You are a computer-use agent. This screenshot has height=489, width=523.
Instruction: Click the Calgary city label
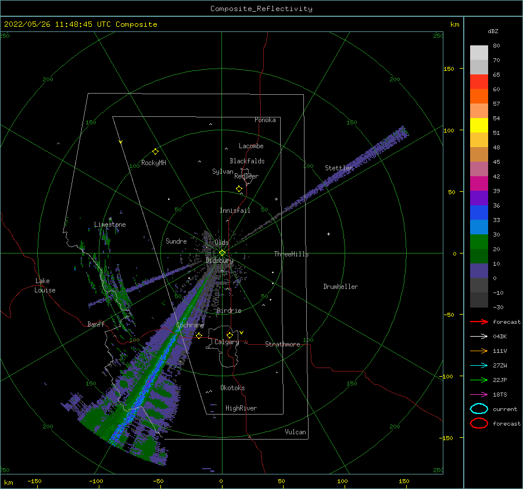[x=227, y=342]
